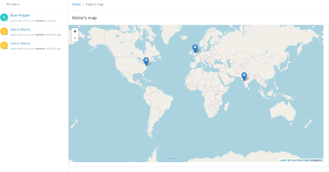Screen dimensions: 329x172
Task: Click Brian Hopper's avatar icon
Action: click(4, 17)
